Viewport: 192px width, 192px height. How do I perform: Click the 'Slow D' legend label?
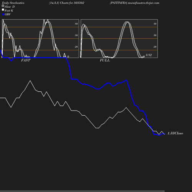click(10, 7)
